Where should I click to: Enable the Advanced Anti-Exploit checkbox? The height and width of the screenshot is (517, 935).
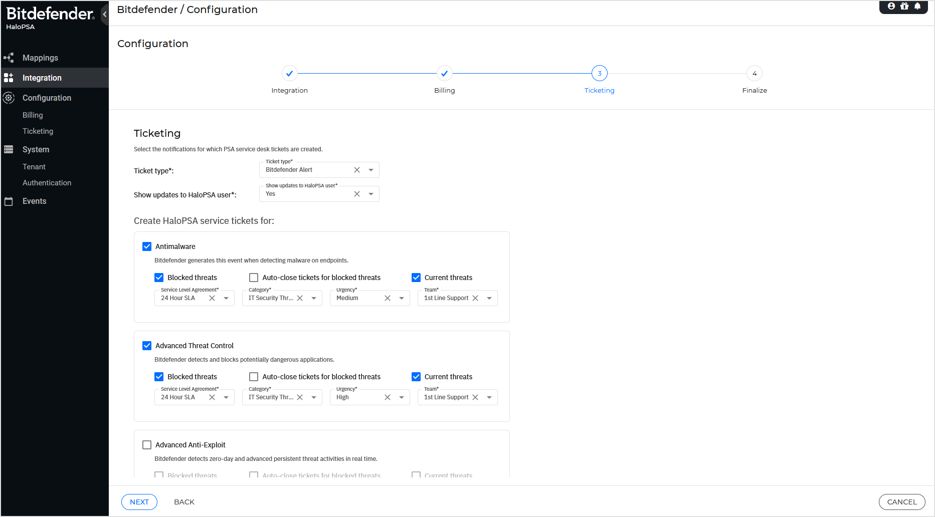(x=147, y=445)
